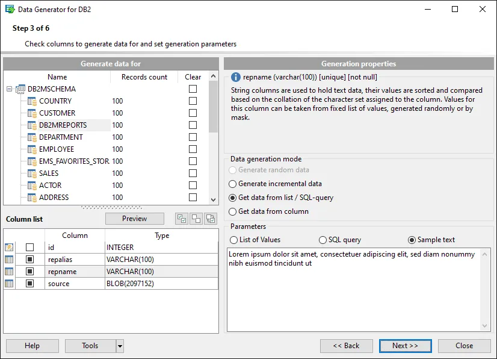Select the ADDRESS table name
Screen dimensions: 497x359
coord(54,198)
